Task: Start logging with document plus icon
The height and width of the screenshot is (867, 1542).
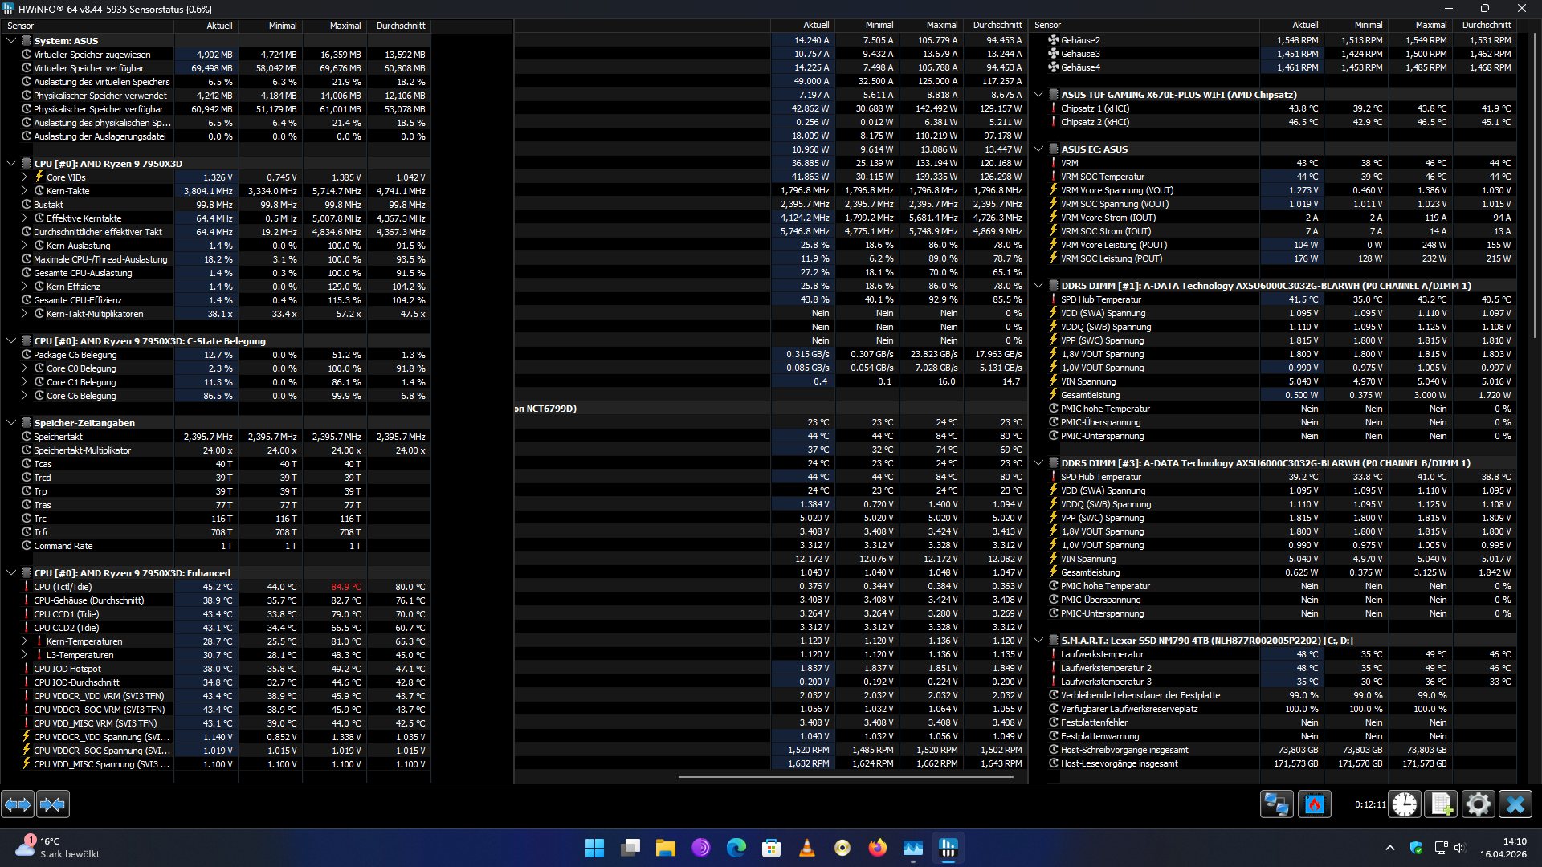Action: 1441,804
